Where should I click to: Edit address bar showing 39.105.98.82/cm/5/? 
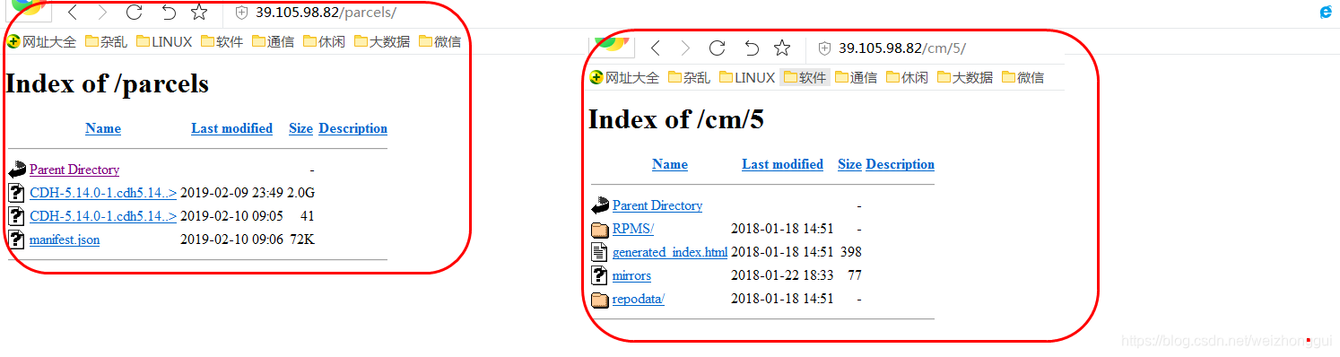[x=902, y=48]
